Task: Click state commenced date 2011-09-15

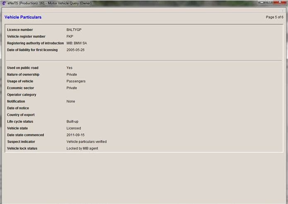Action: pos(75,135)
